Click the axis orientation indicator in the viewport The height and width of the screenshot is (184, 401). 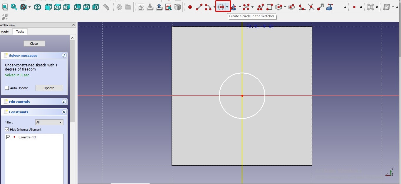pyautogui.click(x=390, y=172)
